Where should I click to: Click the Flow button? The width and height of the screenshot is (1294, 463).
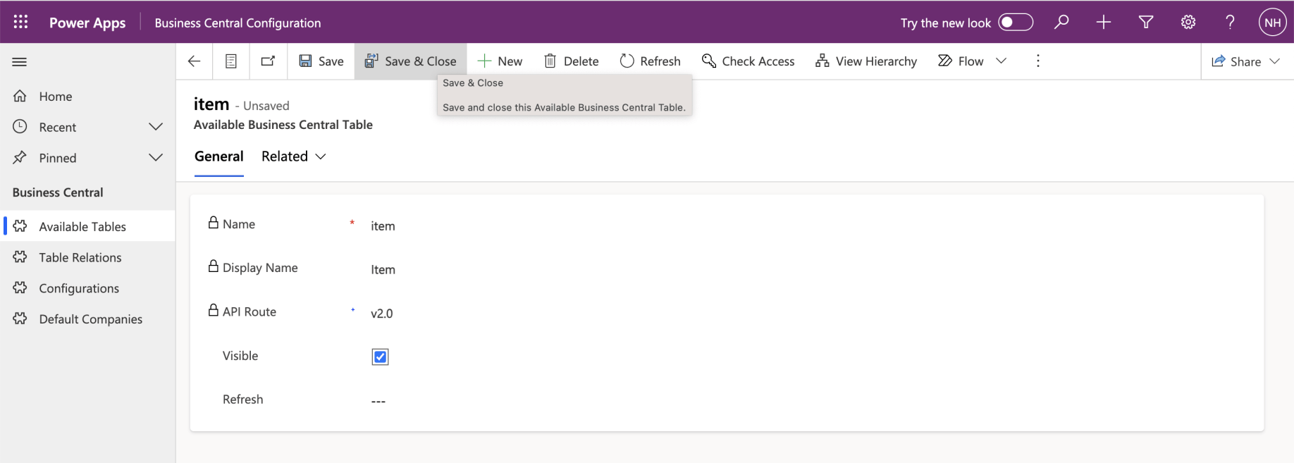pyautogui.click(x=961, y=61)
